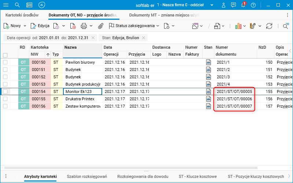This screenshot has height=183, width=293.
Task: Expand the export dropdown arrow
Action: [223, 26]
